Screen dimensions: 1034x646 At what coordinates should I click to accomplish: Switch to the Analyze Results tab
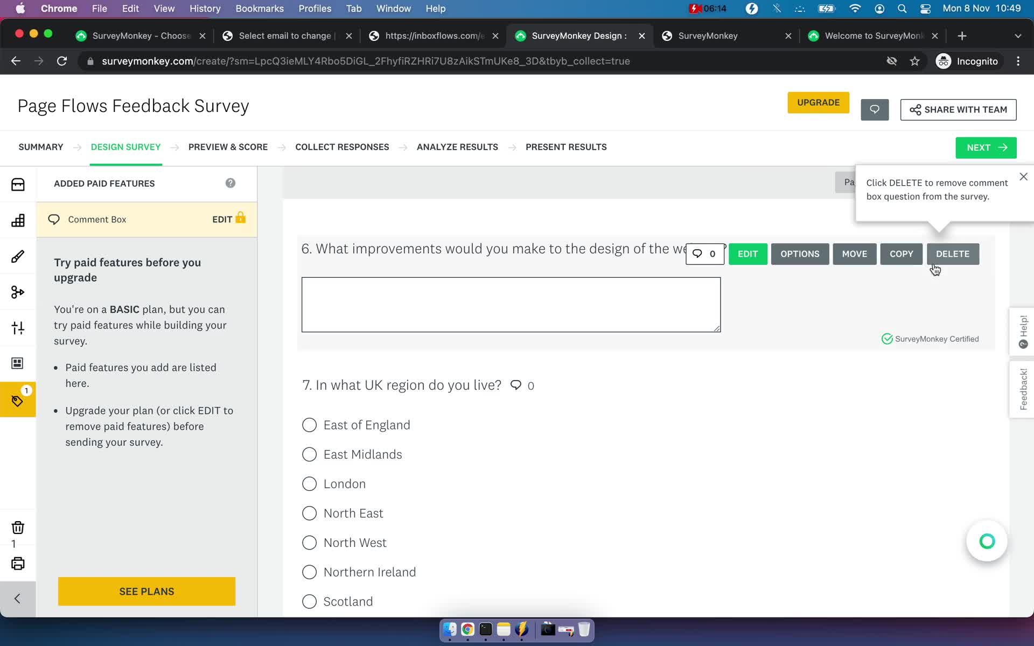(457, 146)
